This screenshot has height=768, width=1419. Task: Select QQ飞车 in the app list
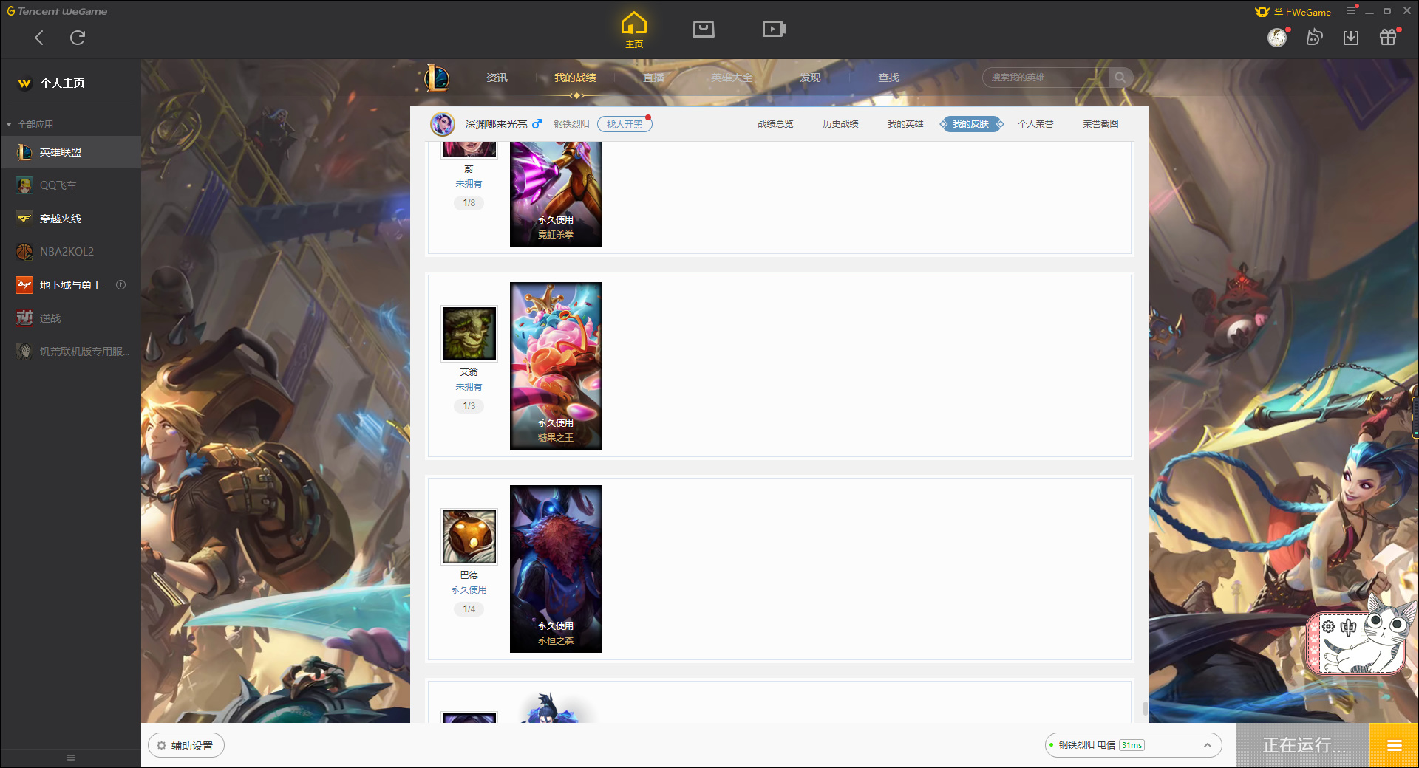point(70,185)
